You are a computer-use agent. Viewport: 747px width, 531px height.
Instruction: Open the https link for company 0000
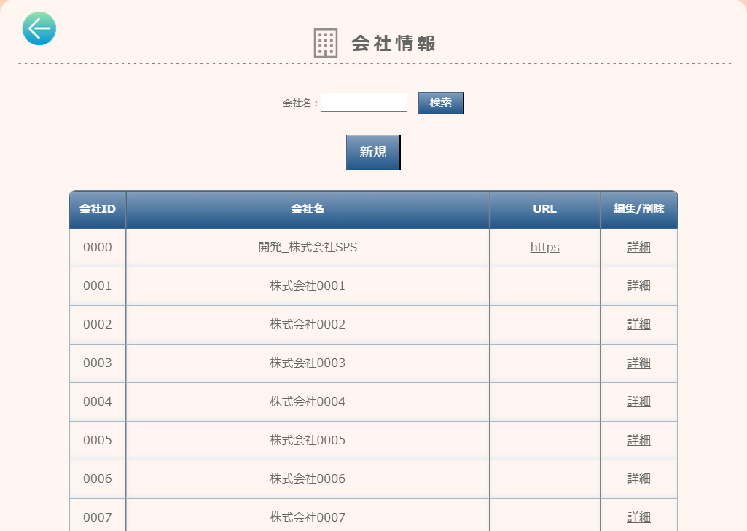[x=544, y=247]
